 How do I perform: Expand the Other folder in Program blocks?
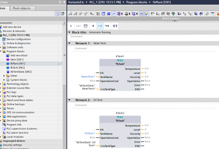(x=4, y=76)
